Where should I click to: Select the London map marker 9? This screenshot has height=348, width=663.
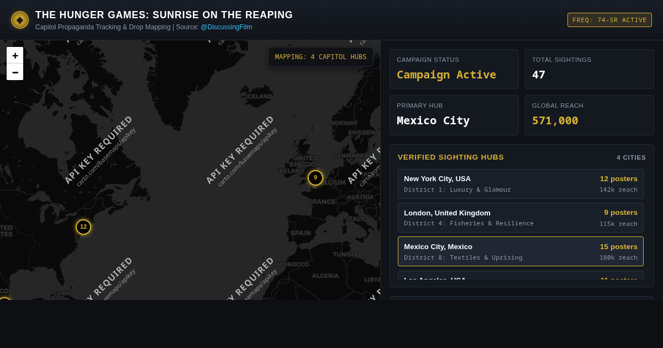(315, 178)
